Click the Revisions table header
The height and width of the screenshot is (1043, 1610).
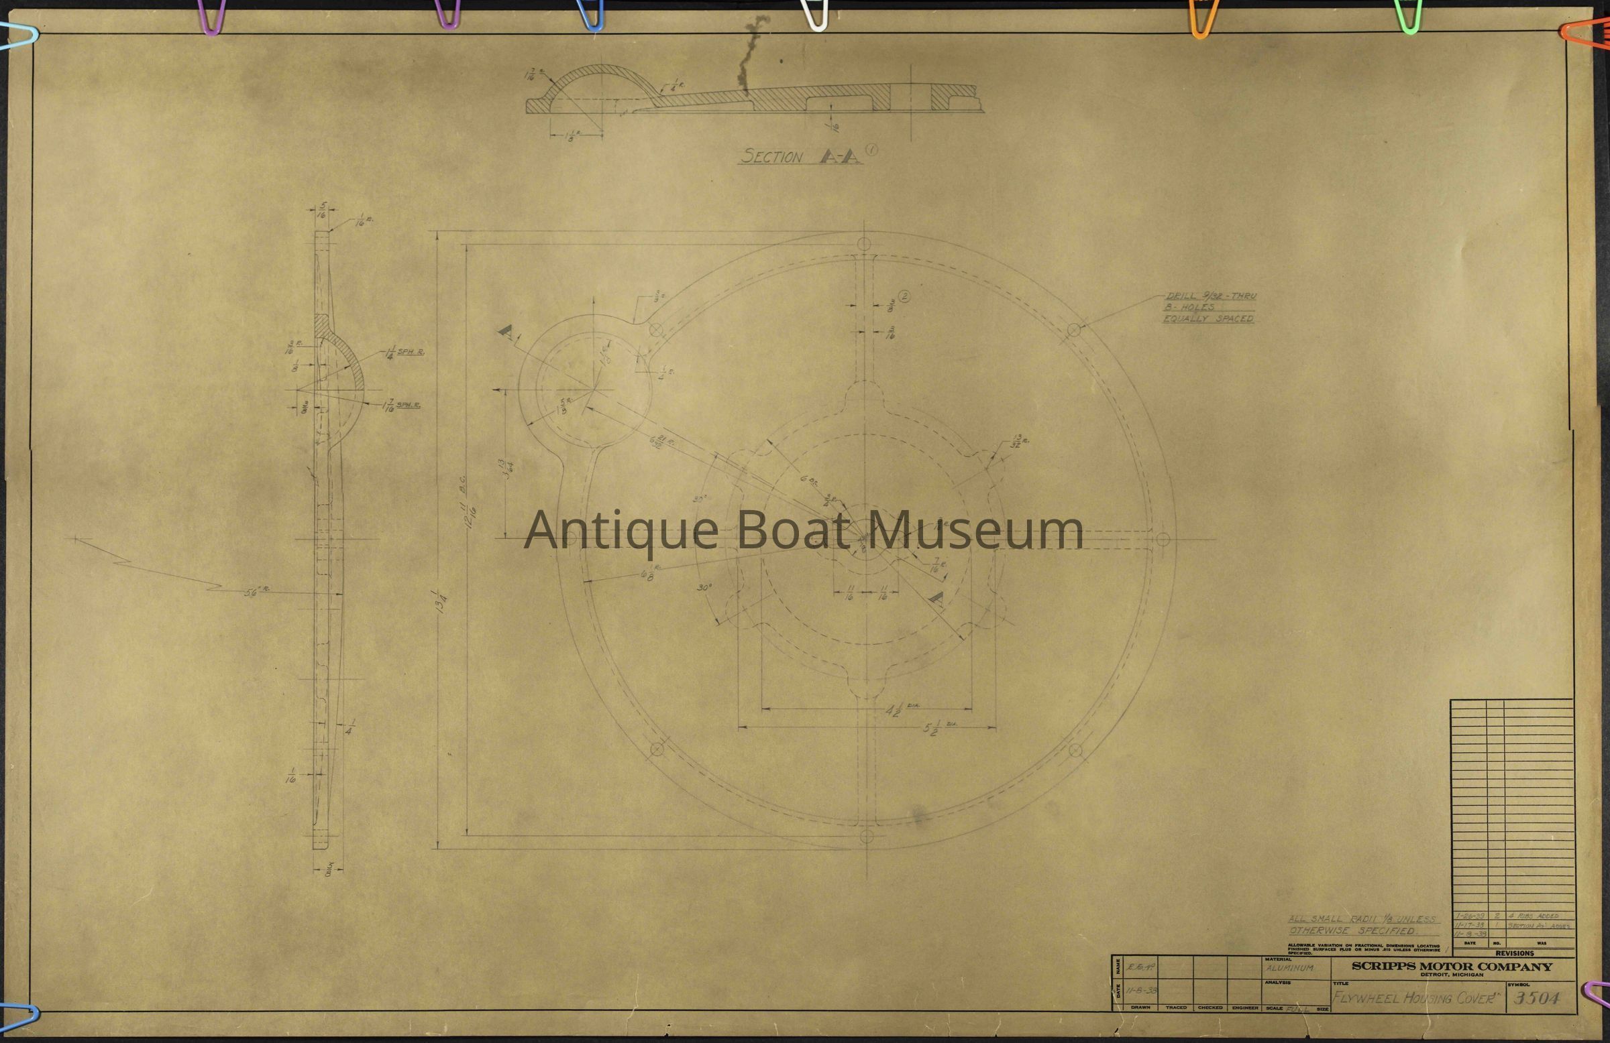coord(1515,953)
